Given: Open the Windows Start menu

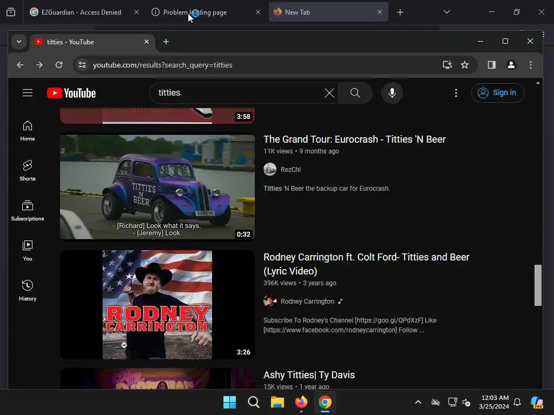Looking at the screenshot, I should [229, 402].
